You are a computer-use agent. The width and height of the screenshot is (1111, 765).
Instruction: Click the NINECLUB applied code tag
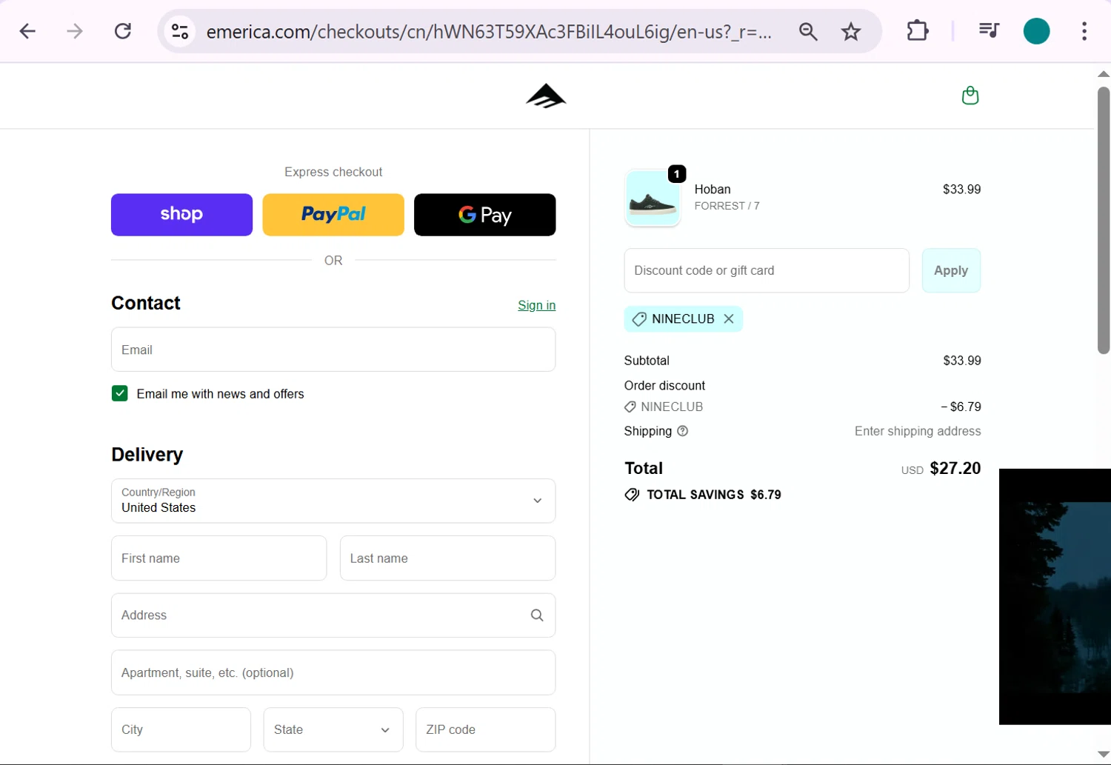point(683,318)
